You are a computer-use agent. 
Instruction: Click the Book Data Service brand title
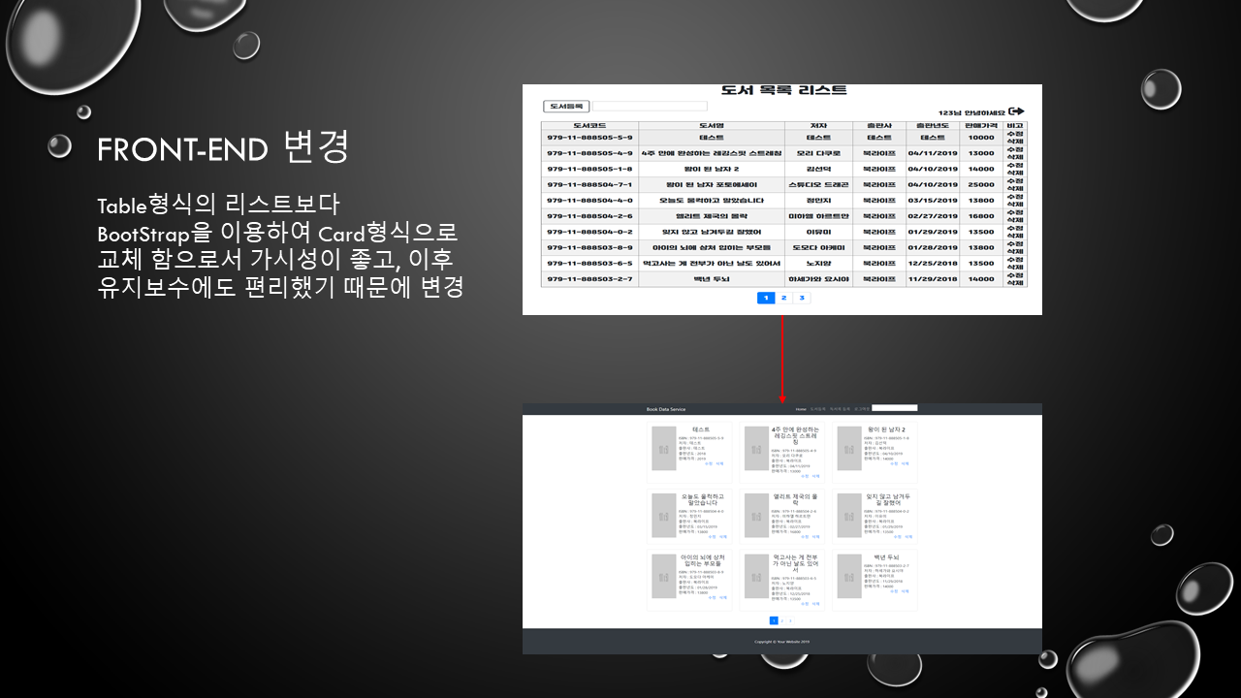[x=666, y=409]
